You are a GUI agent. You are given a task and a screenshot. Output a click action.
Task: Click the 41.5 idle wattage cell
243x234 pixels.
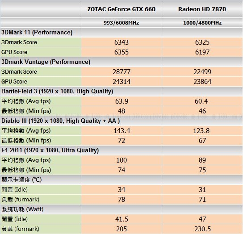121,219
